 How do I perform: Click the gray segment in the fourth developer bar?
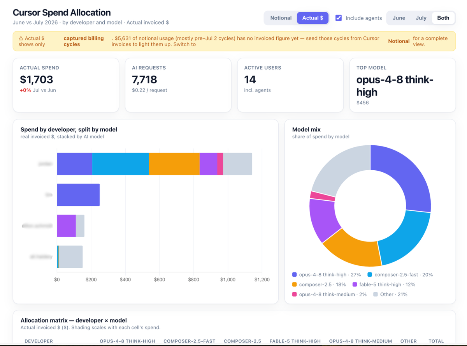(71, 257)
